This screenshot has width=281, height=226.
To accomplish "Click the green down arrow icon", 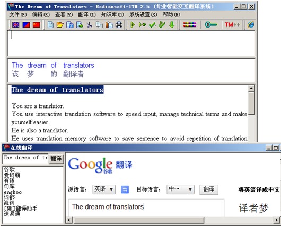I will (172, 25).
